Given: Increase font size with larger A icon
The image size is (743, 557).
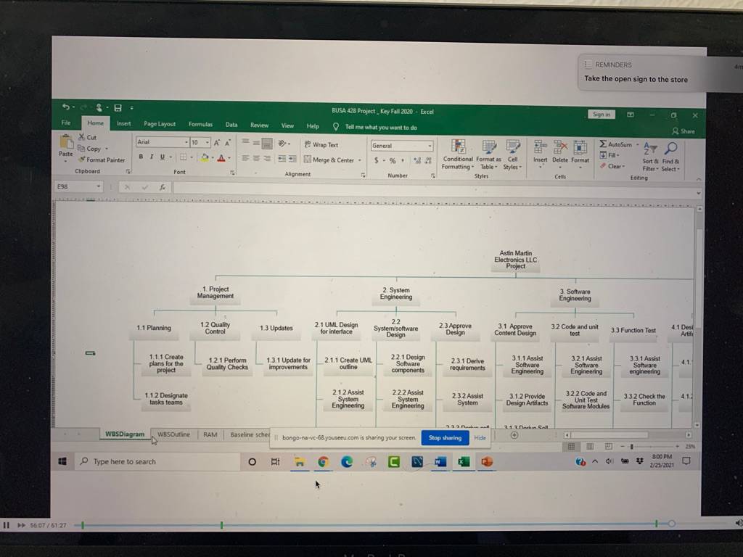Looking at the screenshot, I should pyautogui.click(x=217, y=143).
